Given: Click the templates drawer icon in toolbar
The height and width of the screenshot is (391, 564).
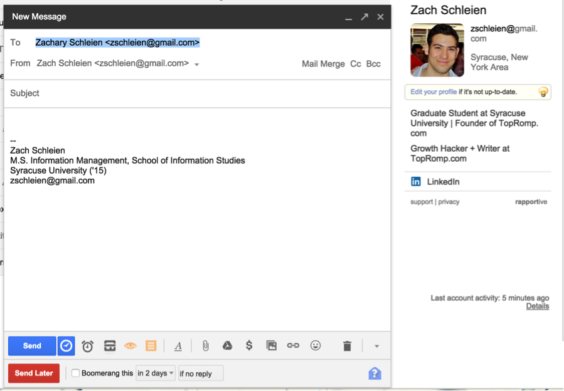Looking at the screenshot, I should click(x=110, y=346).
